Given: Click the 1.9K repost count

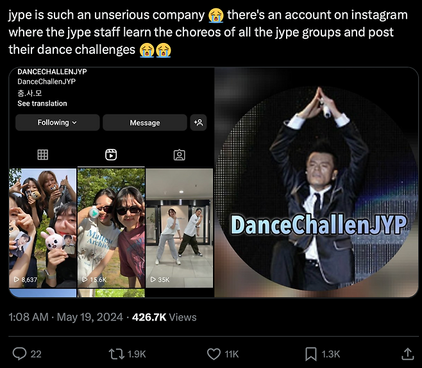Looking at the screenshot, I should [x=137, y=354].
